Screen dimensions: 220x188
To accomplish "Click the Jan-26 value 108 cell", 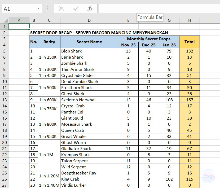I will click(169, 100).
